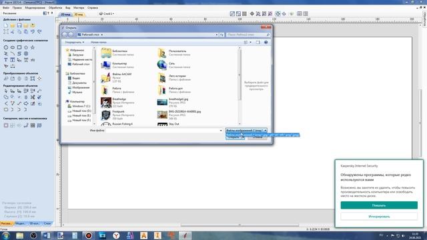Click Показать in Kaspersky notification

pos(379,205)
